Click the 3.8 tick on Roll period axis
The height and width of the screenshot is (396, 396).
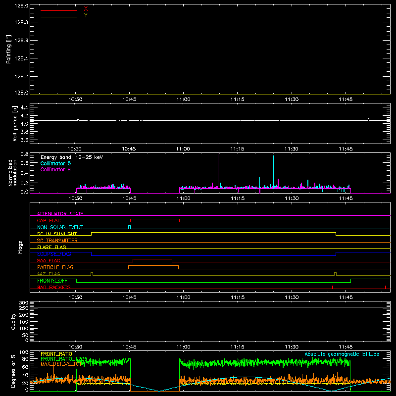pos(24,132)
